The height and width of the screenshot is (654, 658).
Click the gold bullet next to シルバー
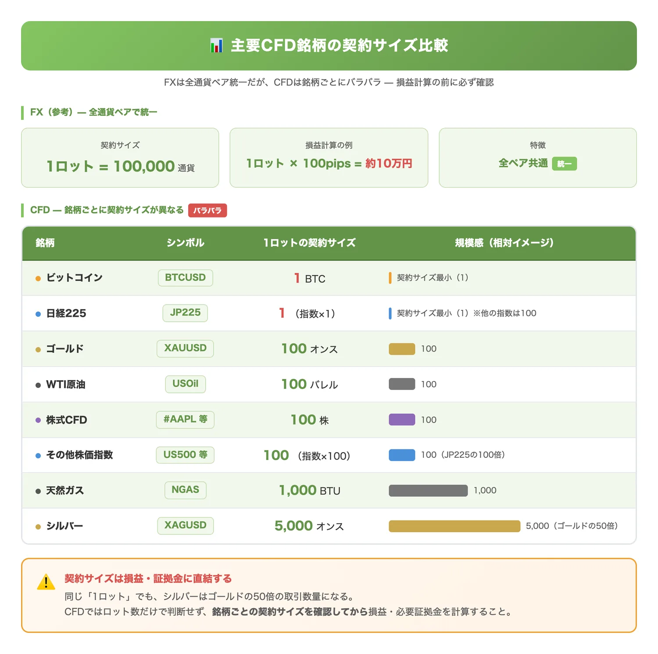(x=38, y=526)
